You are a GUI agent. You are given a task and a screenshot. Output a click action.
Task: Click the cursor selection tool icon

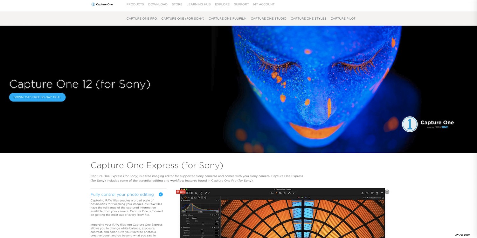(206, 193)
